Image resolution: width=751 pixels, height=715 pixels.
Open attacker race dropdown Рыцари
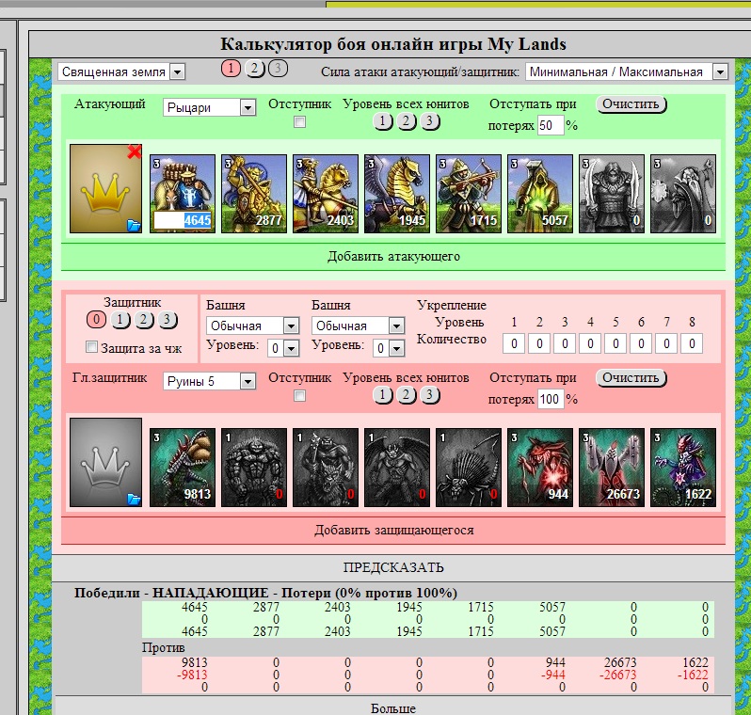click(209, 107)
